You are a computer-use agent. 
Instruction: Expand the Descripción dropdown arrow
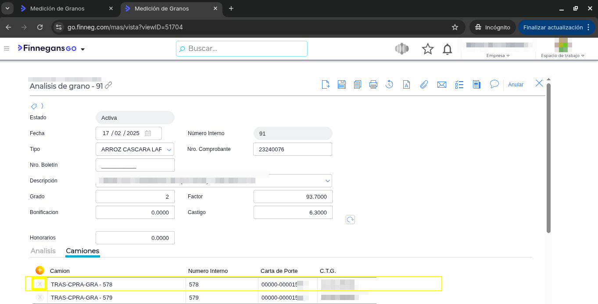[327, 181]
